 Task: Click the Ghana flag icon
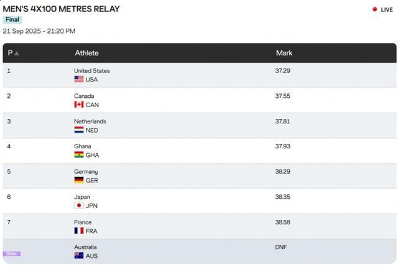tap(79, 155)
